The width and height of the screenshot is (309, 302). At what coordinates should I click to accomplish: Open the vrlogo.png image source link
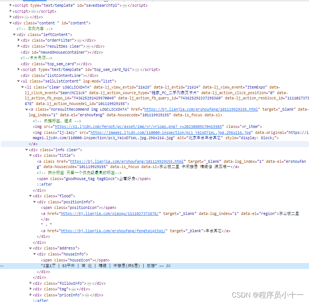(x=138, y=126)
